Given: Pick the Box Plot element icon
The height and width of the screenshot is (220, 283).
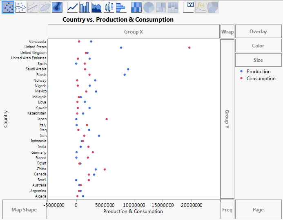Looking at the screenshot, I should pos(109,7).
